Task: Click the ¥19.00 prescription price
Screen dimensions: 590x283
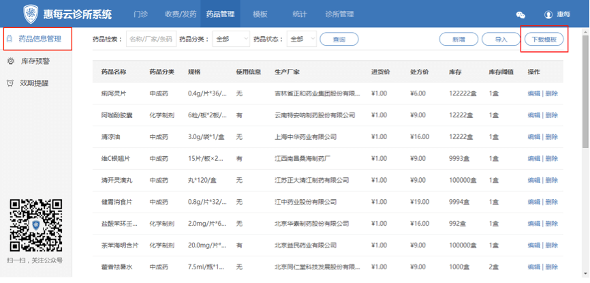Action: click(420, 202)
